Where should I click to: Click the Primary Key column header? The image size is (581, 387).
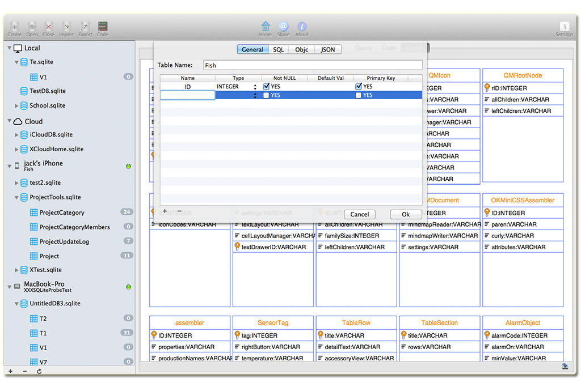coord(381,78)
